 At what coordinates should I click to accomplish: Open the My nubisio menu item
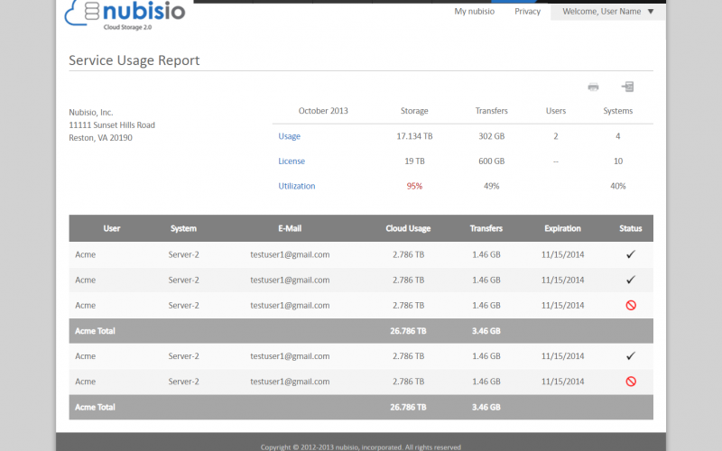[x=475, y=12]
